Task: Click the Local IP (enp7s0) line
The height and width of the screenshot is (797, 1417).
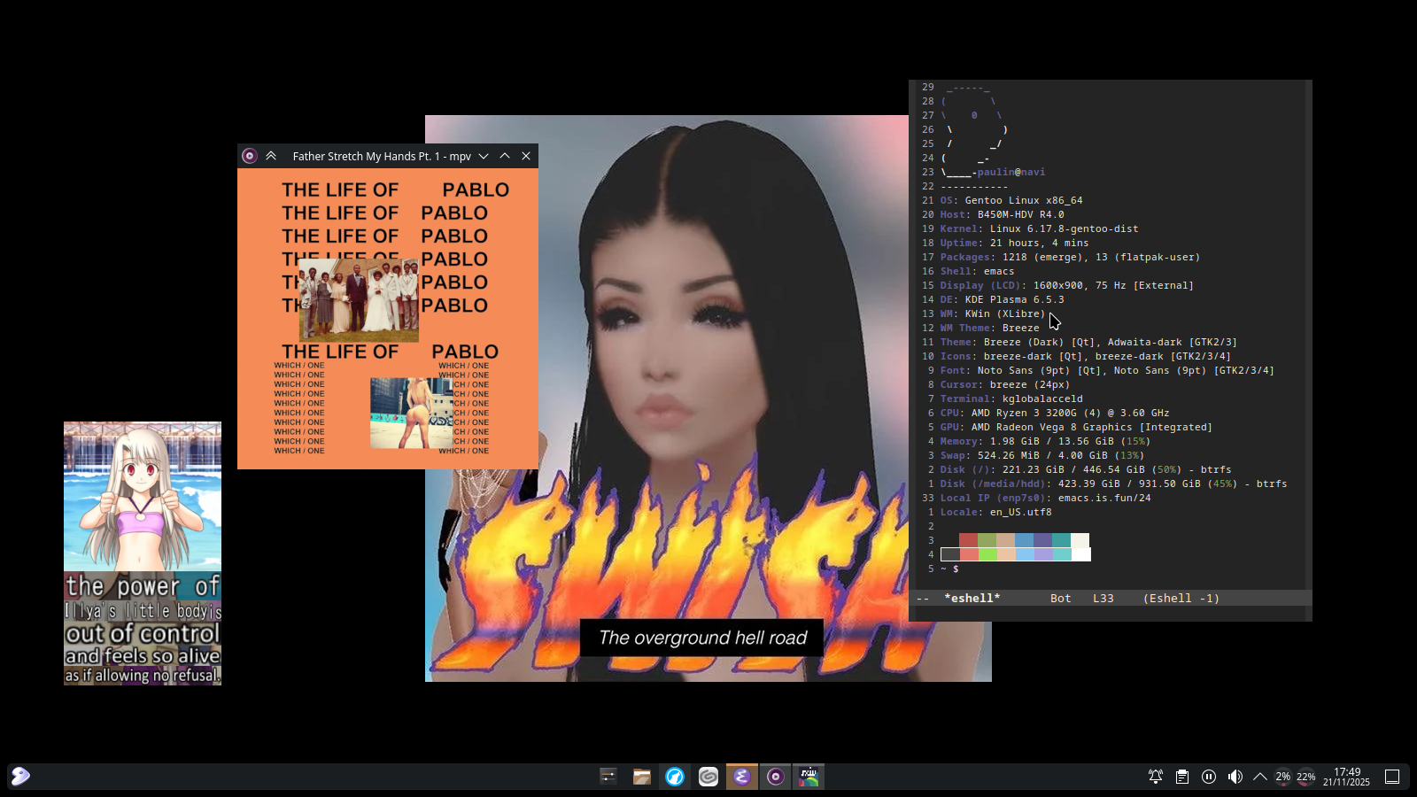Action: pos(1046,498)
